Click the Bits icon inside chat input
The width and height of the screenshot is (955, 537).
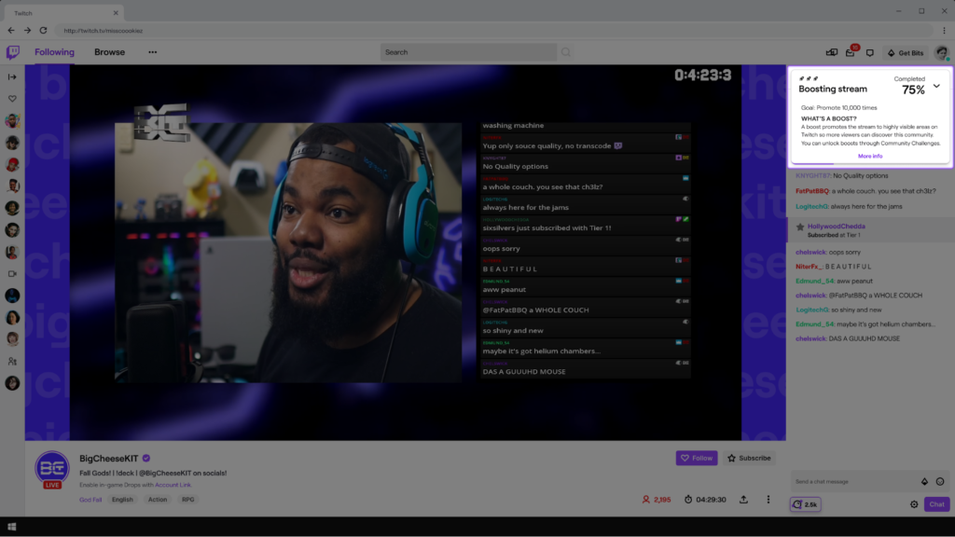coord(924,481)
